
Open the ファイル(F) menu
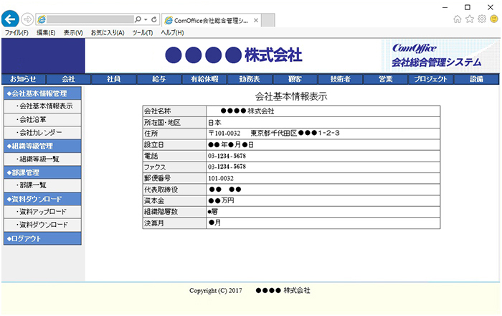click(x=16, y=33)
